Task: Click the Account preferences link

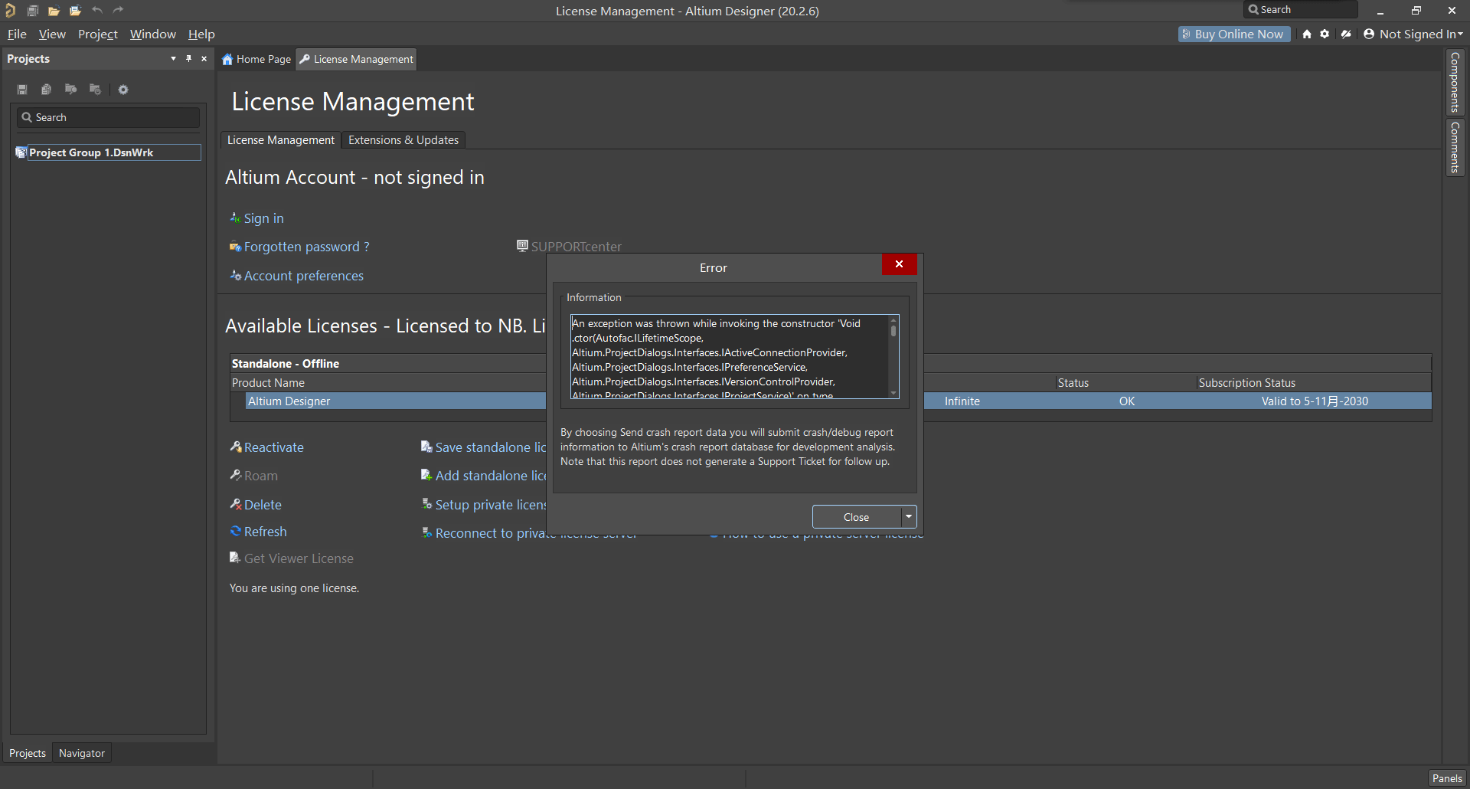Action: click(x=303, y=276)
